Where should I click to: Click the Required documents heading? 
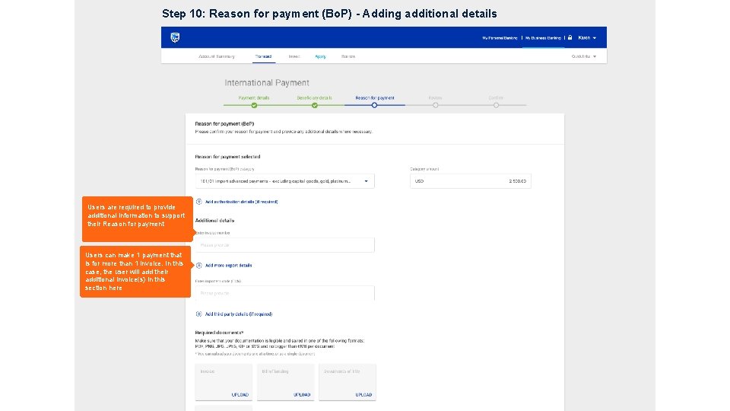coord(219,333)
